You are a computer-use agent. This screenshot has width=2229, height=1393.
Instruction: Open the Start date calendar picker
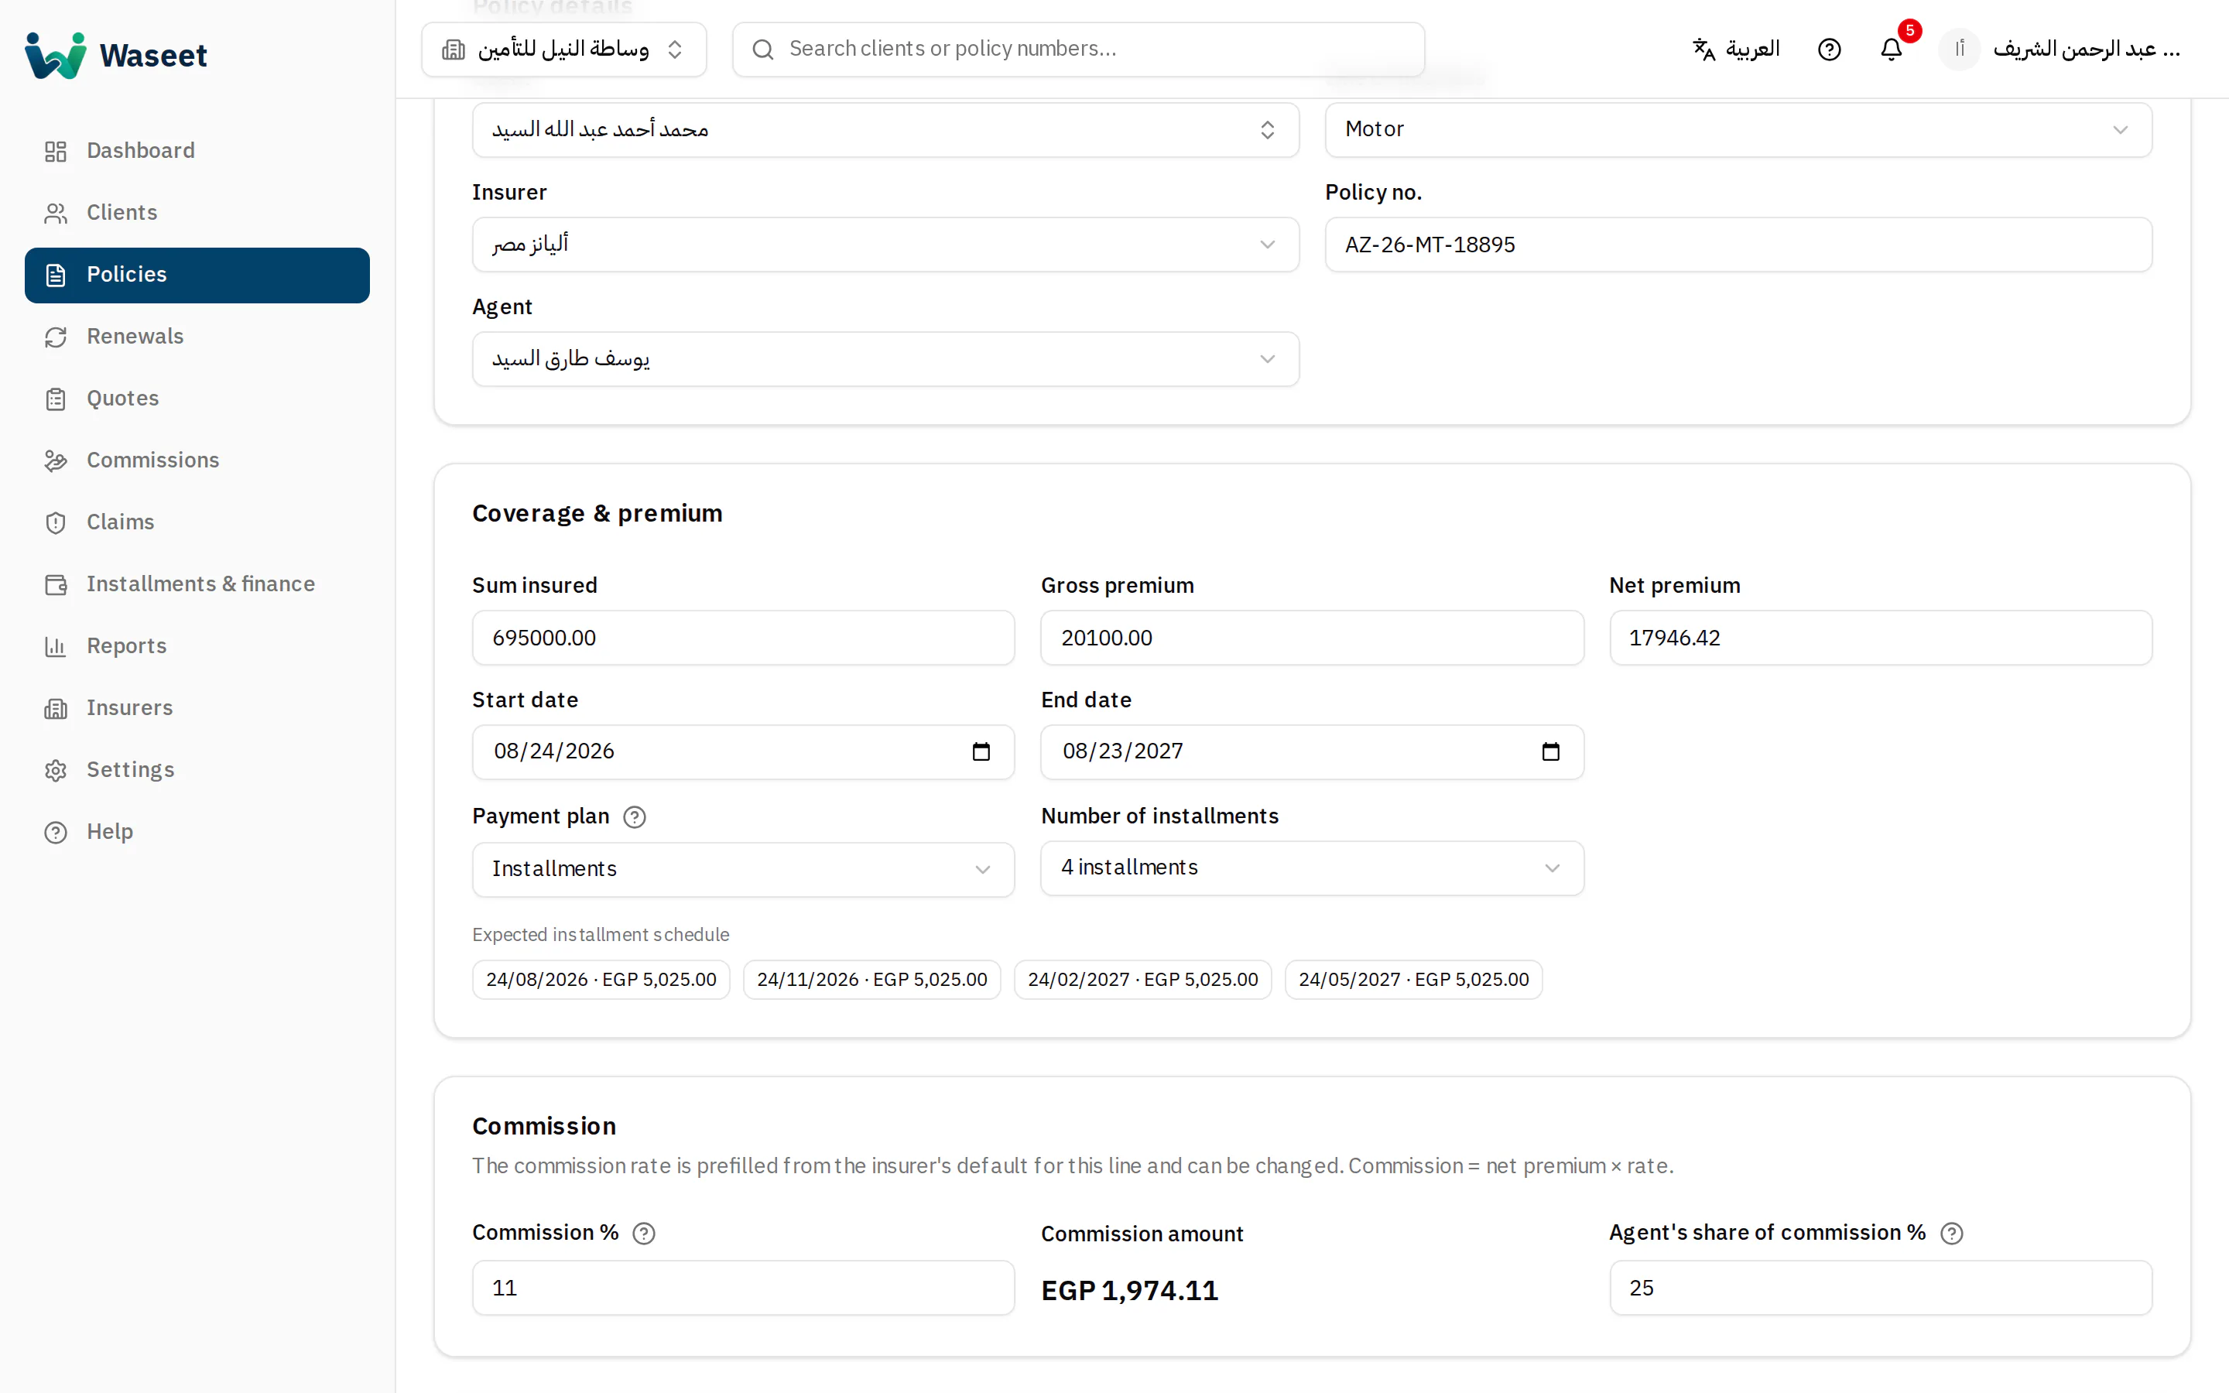point(981,751)
